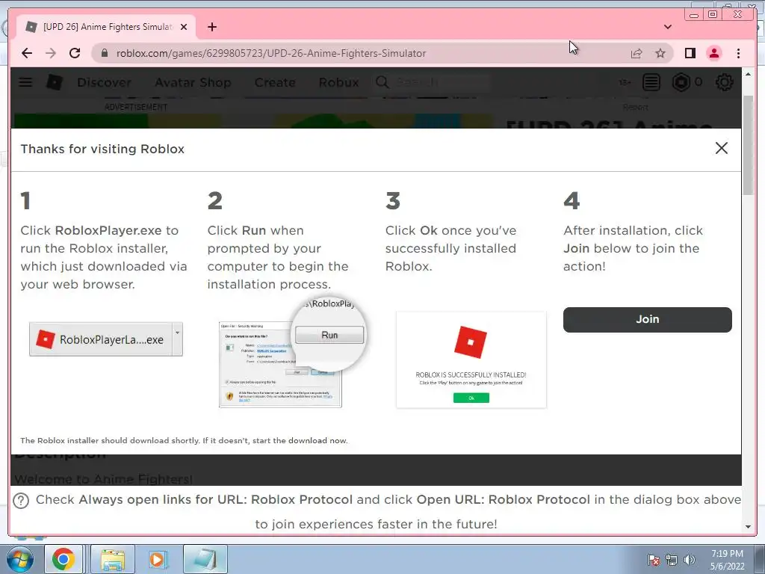Open Chrome three-dot menu
Screen dimensions: 765x574
(x=738, y=53)
